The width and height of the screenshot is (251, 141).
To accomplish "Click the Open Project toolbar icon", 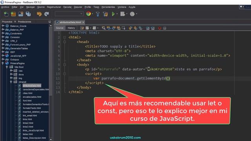I will tap(21, 14).
